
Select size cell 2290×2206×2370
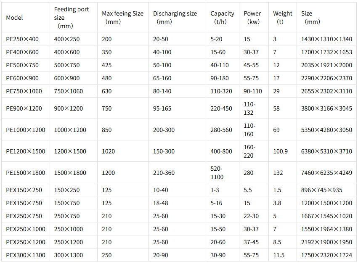coord(326,78)
